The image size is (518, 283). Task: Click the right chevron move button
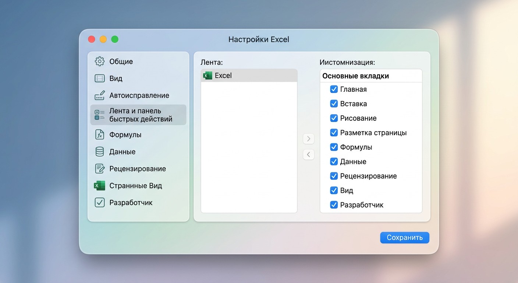click(x=309, y=139)
